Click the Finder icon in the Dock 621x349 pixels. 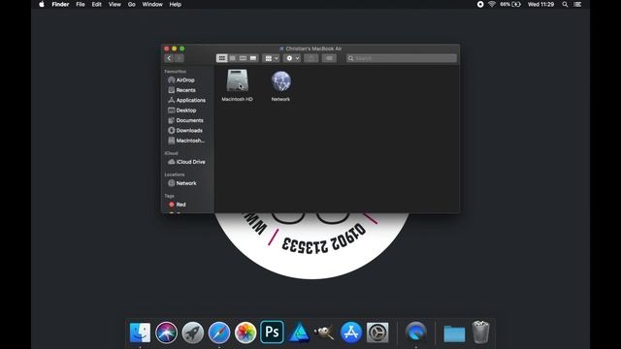pos(140,332)
